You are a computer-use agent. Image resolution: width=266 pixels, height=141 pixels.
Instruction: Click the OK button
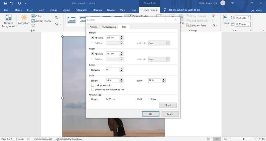151,114
